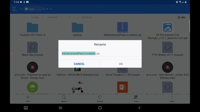Select the green Android APK file icon
Image resolution: width=200 pixels, height=112 pixels.
click(x=32, y=87)
